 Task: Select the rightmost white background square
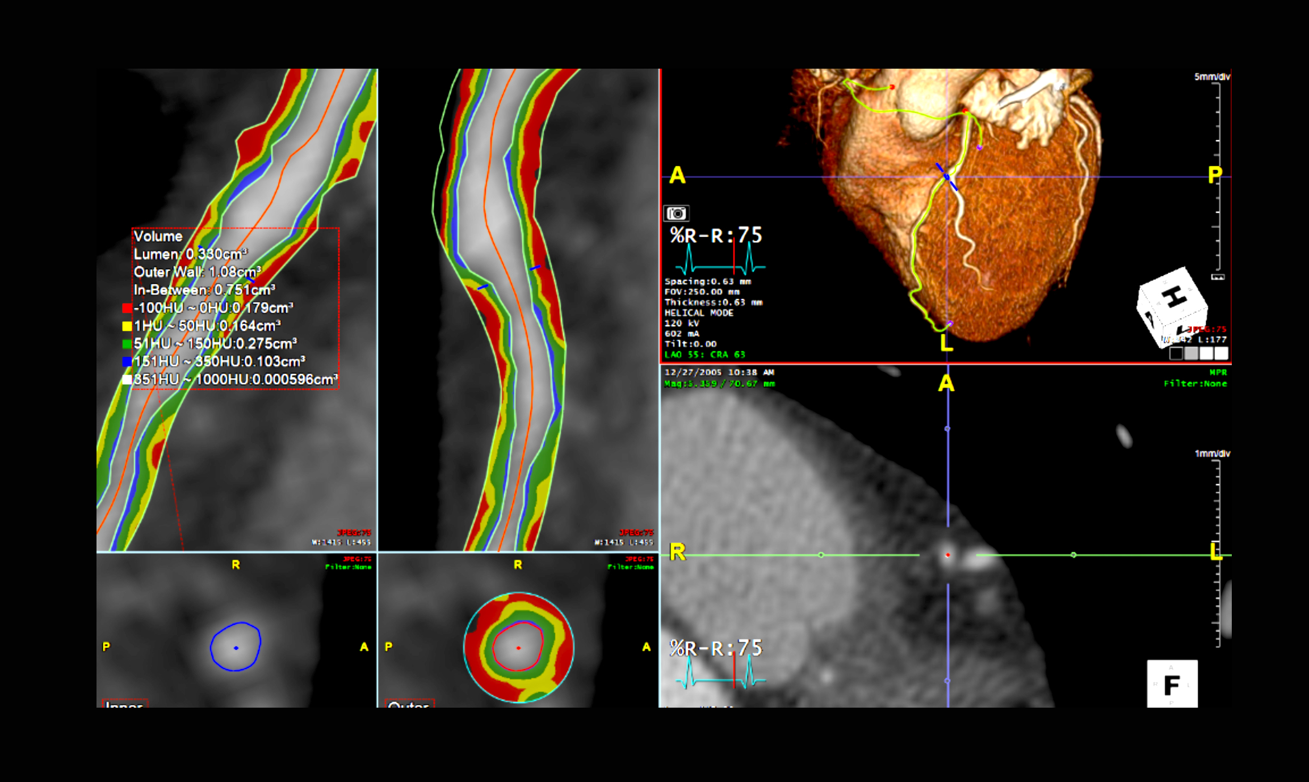[1221, 354]
